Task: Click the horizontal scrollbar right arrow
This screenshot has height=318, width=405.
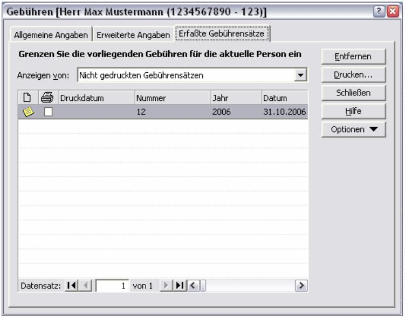Action: point(303,285)
